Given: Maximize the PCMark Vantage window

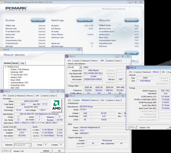Looking at the screenshot, I should pos(135,2).
